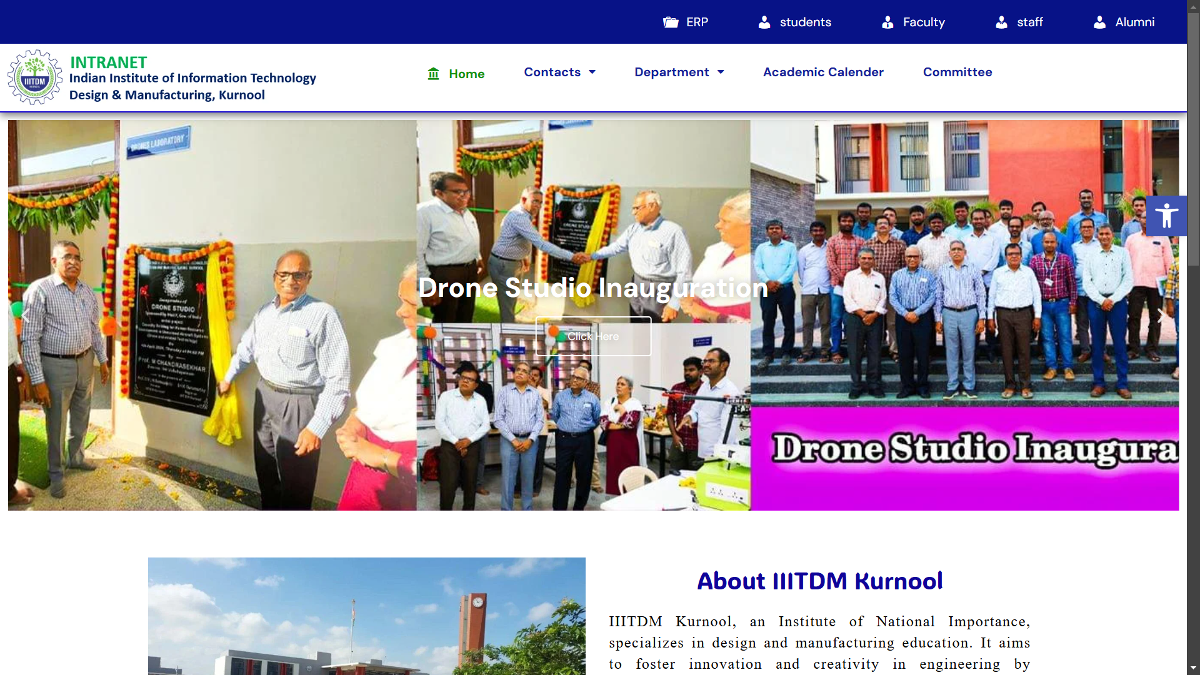Image resolution: width=1200 pixels, height=675 pixels.
Task: Click the ERP folder icon
Action: tap(671, 22)
